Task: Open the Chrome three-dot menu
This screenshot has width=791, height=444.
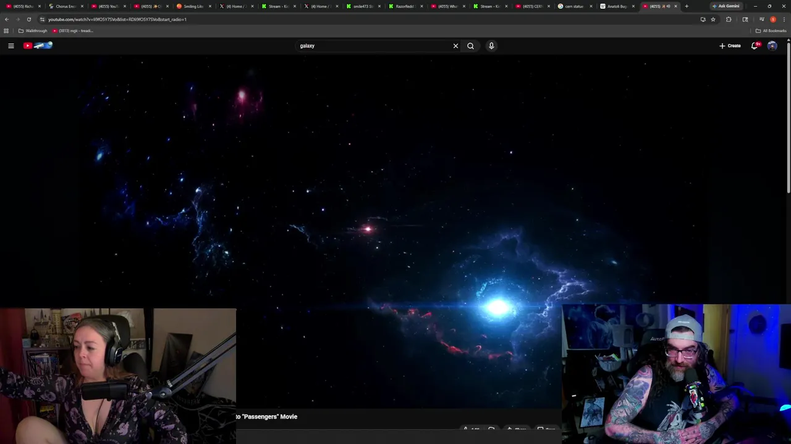Action: tap(784, 19)
